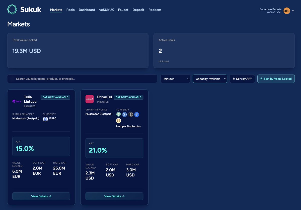Click the 2.3M USD value locked
301x210 pixels.
point(90,176)
